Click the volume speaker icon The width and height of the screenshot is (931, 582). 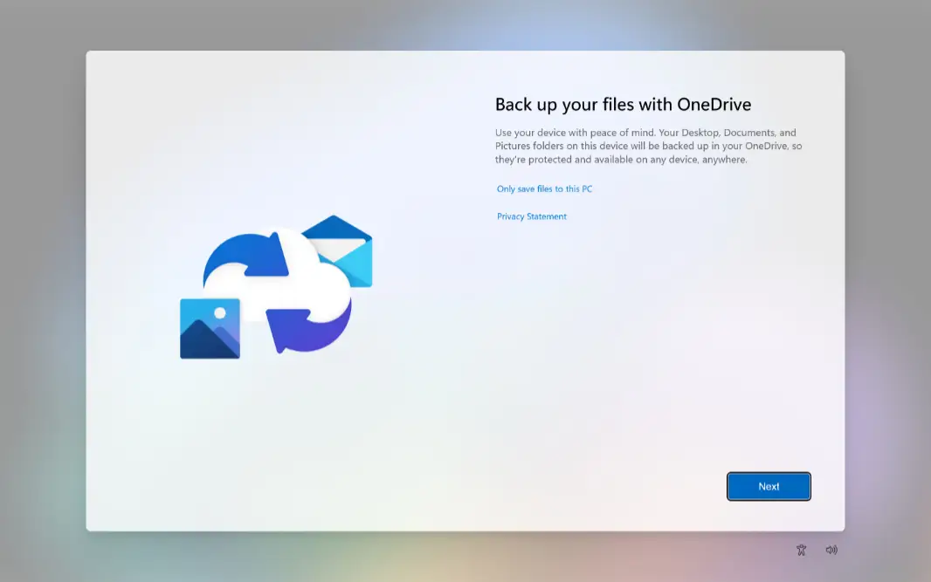point(831,550)
